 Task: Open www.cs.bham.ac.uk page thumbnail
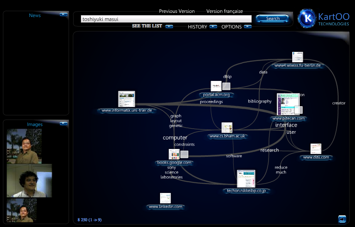coord(227,127)
